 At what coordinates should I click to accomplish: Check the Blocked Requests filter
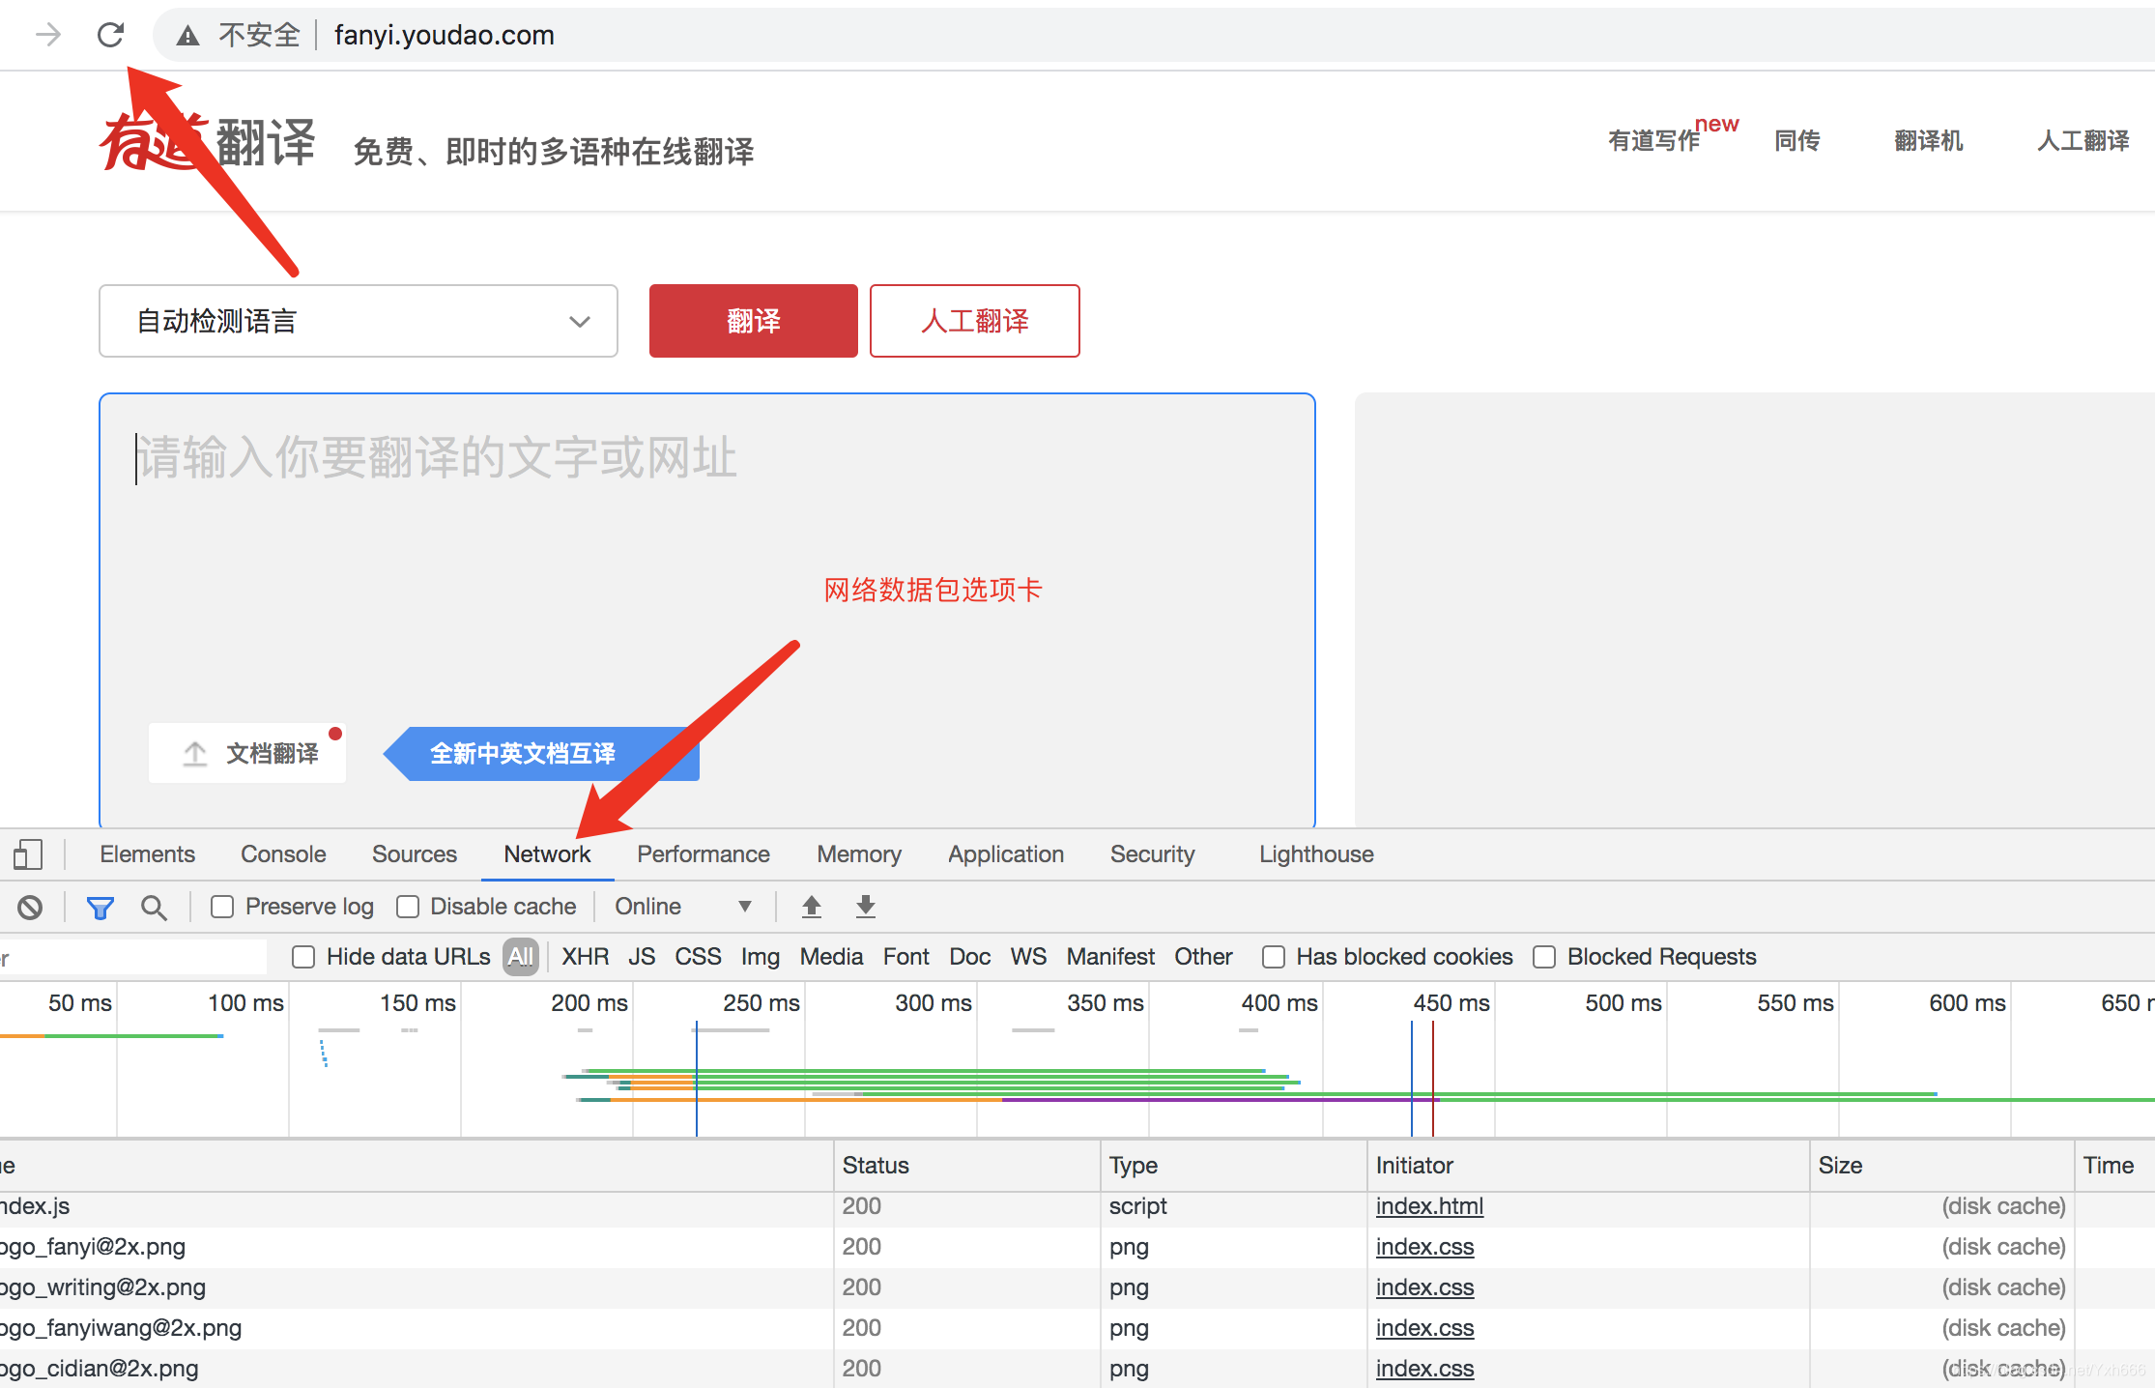point(1544,957)
